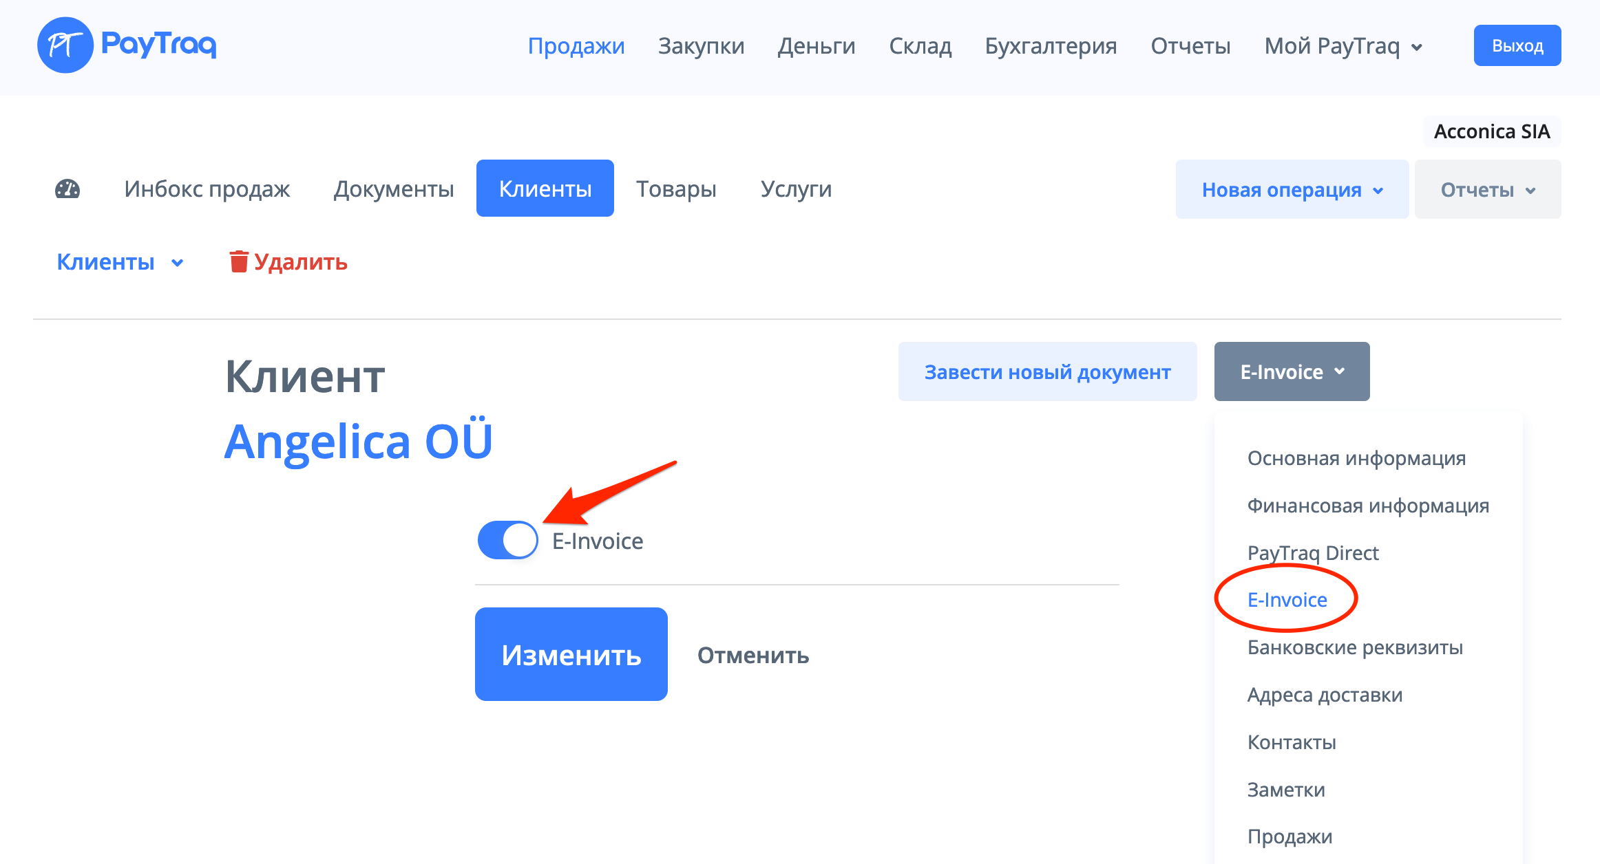This screenshot has height=864, width=1600.
Task: Click Завести новый документ button
Action: pos(1046,371)
